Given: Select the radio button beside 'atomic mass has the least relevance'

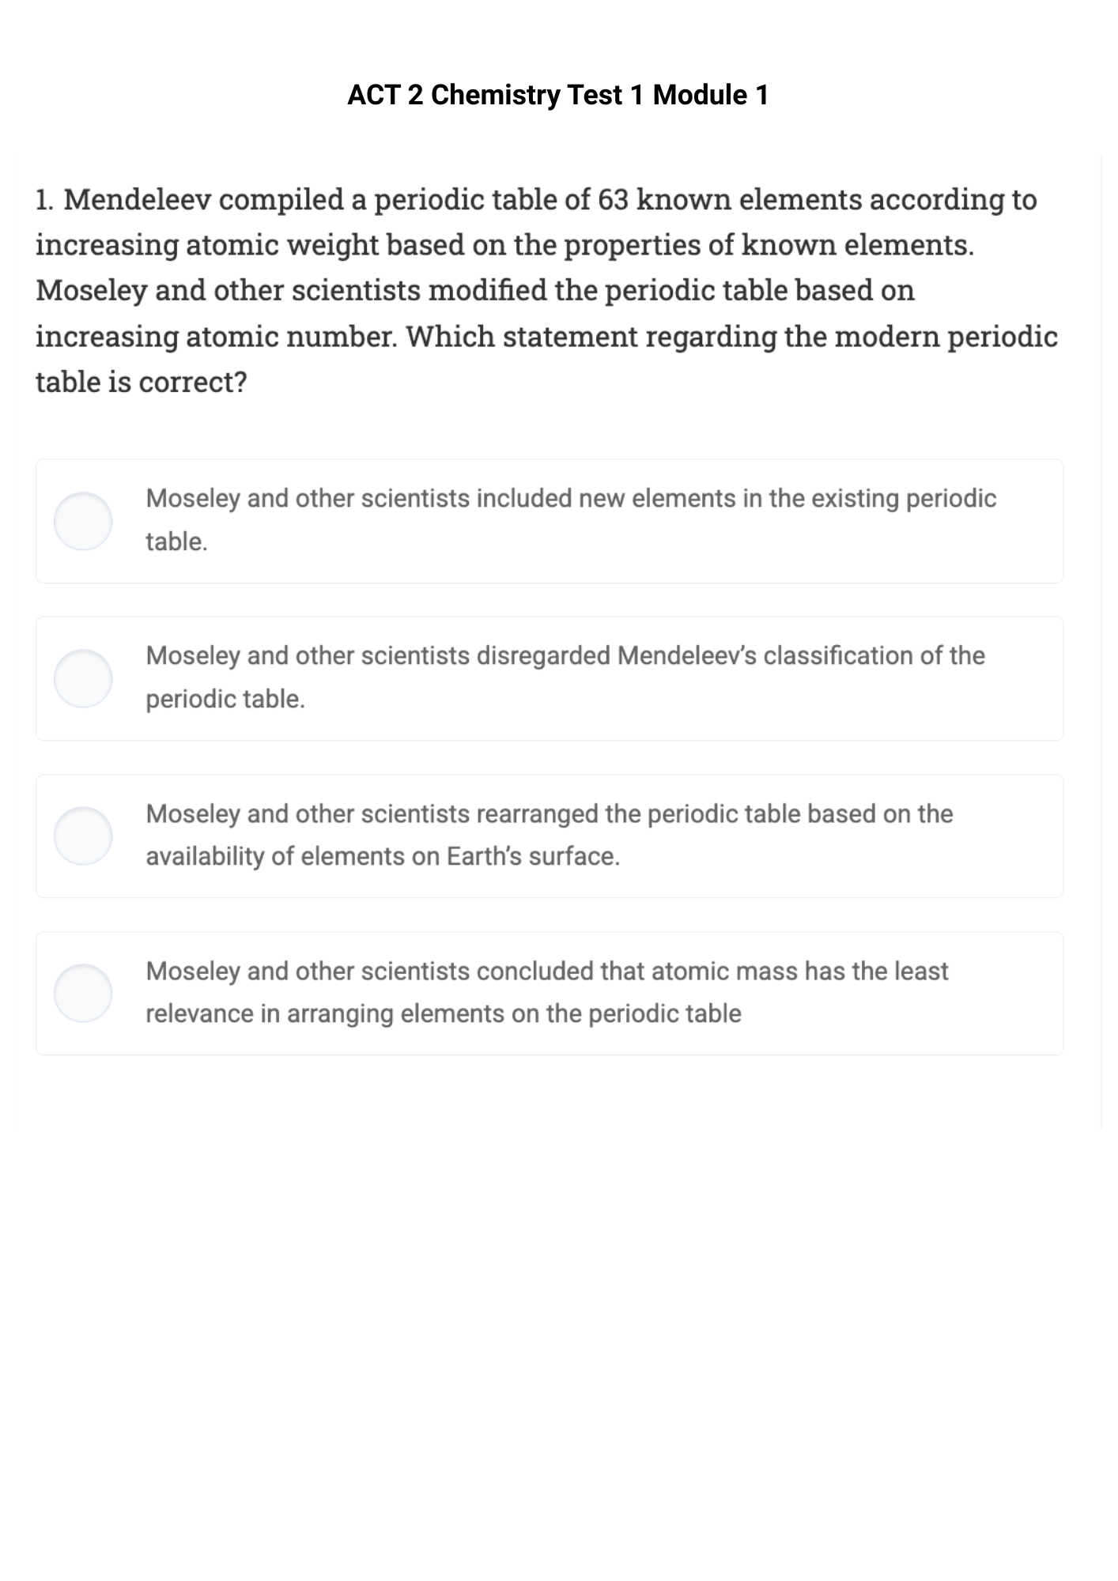Looking at the screenshot, I should click(x=83, y=992).
